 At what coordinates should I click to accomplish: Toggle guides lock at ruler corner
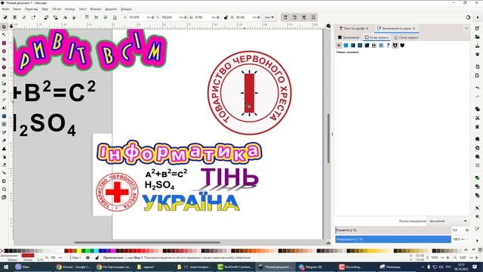click(11, 26)
